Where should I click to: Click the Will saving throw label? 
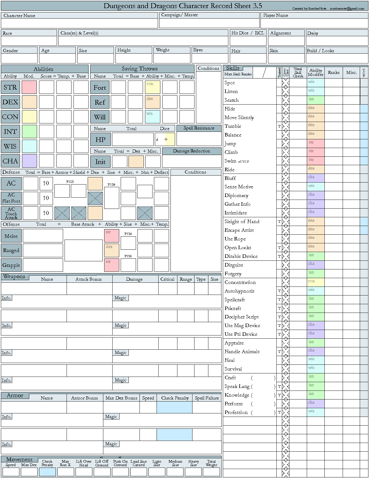click(x=100, y=117)
